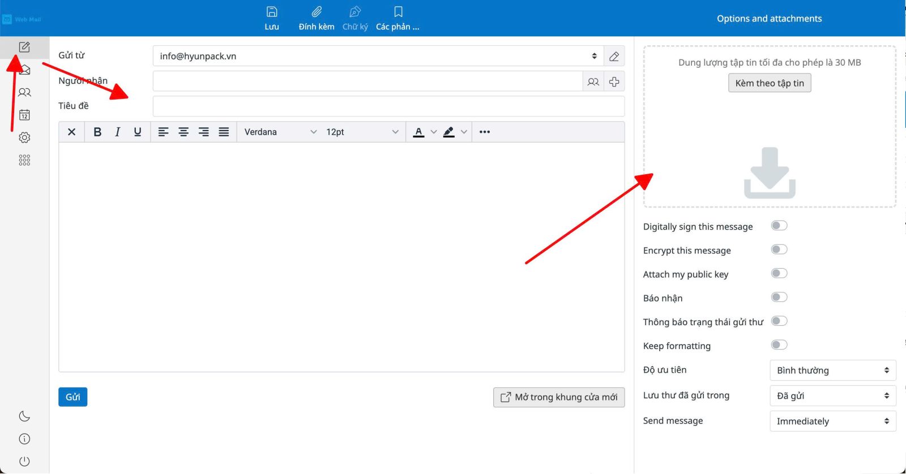Open Gửi từ sender address dropdown
The height and width of the screenshot is (474, 906).
378,56
